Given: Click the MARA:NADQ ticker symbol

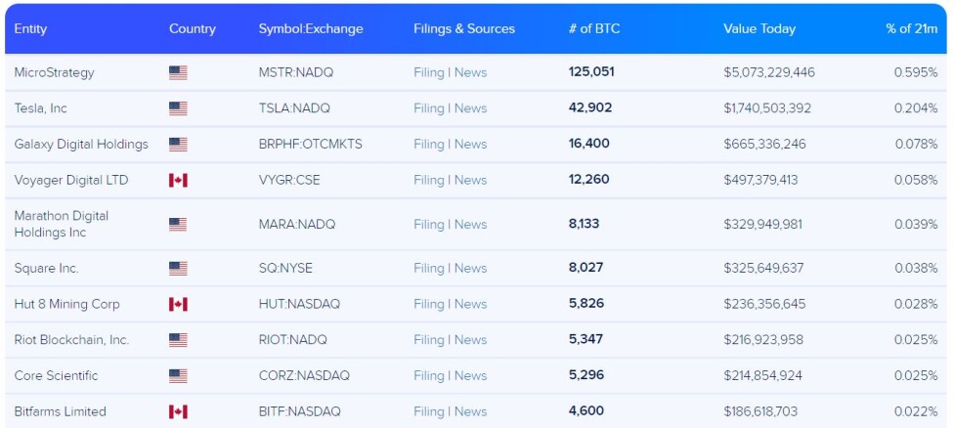Looking at the screenshot, I should [x=297, y=225].
